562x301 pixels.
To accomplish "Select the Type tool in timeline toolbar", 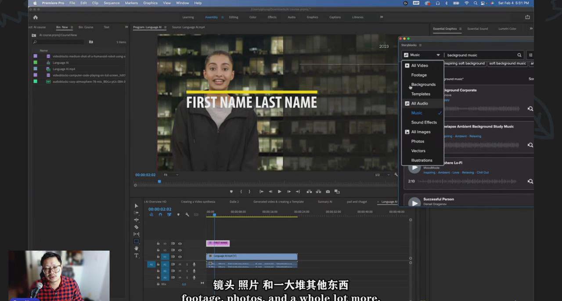I will [136, 255].
